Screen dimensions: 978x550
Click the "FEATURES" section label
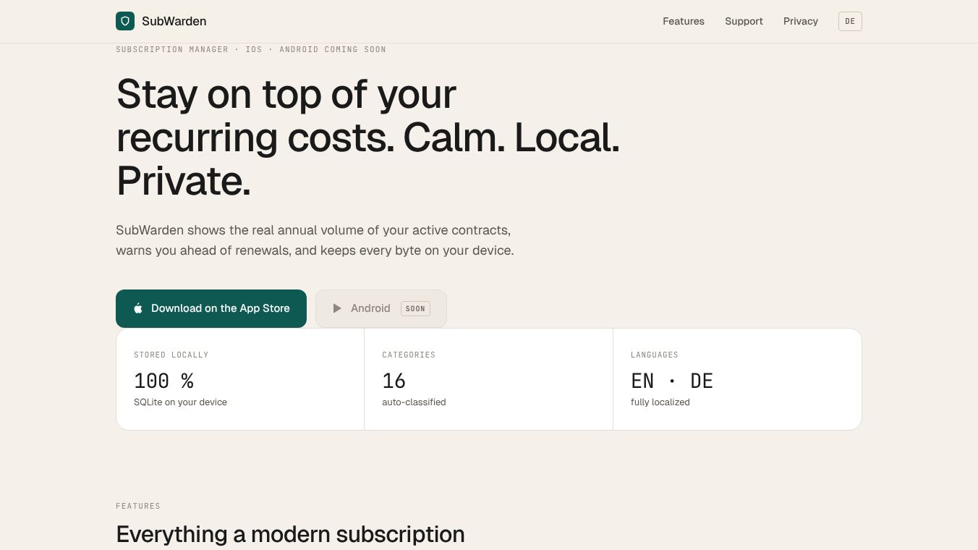click(138, 506)
